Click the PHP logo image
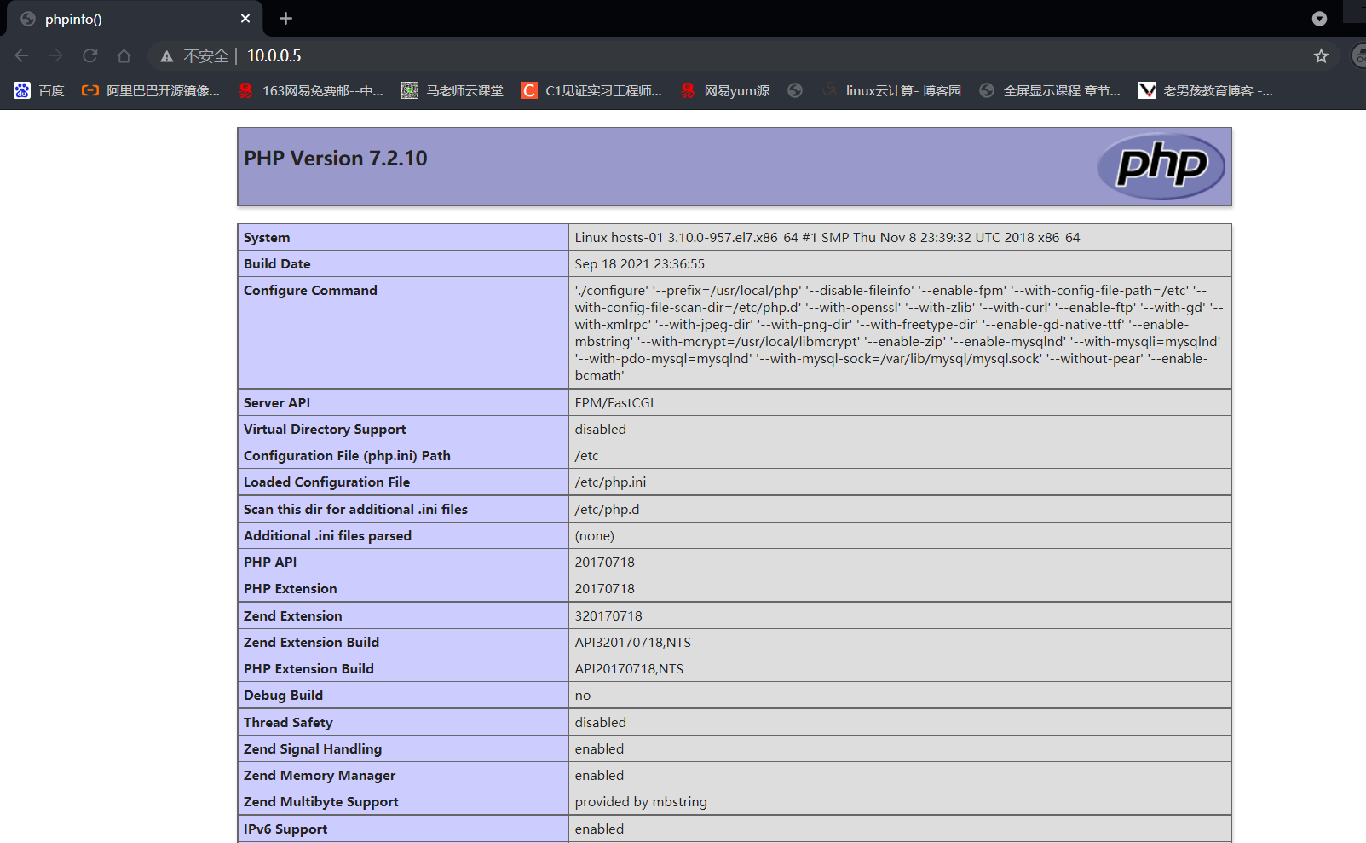Viewport: 1366px width, 843px height. [x=1161, y=166]
